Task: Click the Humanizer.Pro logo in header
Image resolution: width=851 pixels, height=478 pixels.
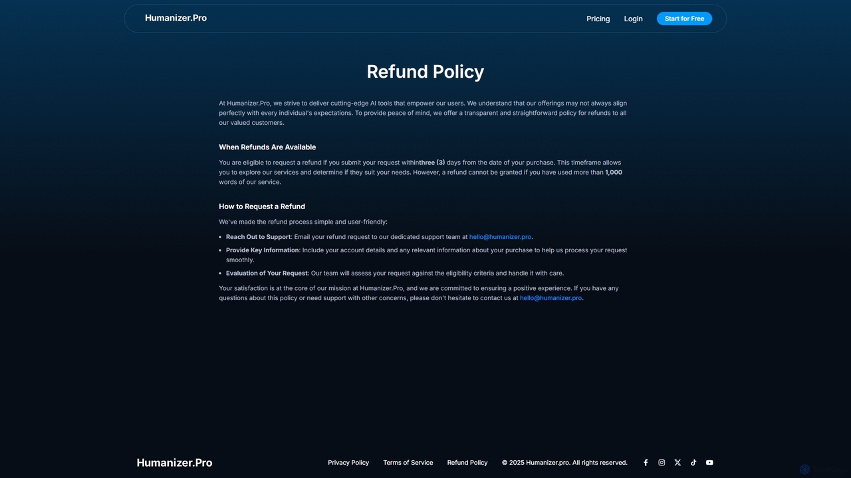Action: coord(176,18)
